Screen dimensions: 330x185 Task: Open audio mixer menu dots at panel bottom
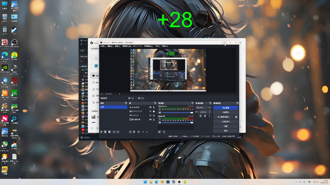click(x=164, y=132)
